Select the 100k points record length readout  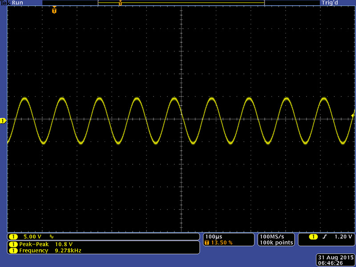pos(276,243)
